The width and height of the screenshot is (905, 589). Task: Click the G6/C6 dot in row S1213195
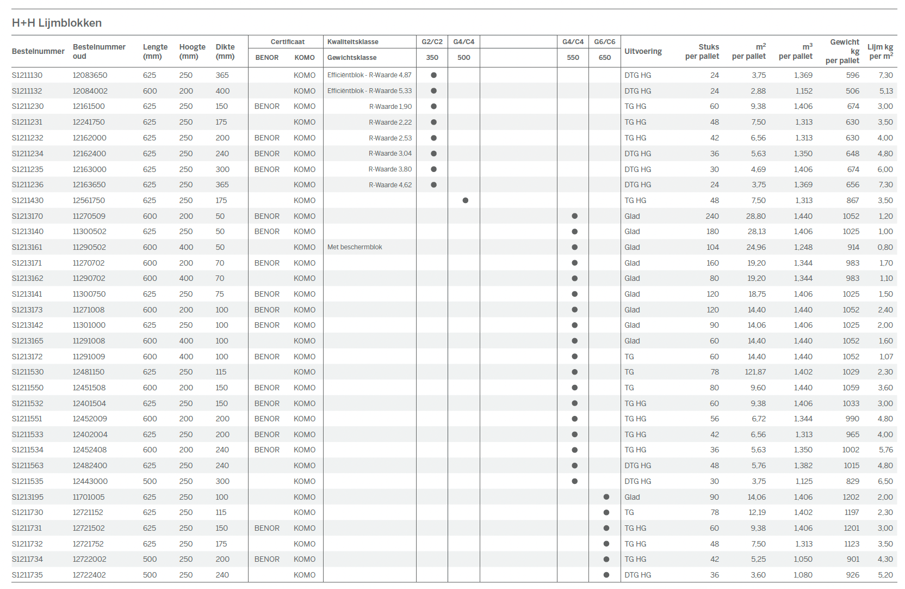click(x=606, y=497)
